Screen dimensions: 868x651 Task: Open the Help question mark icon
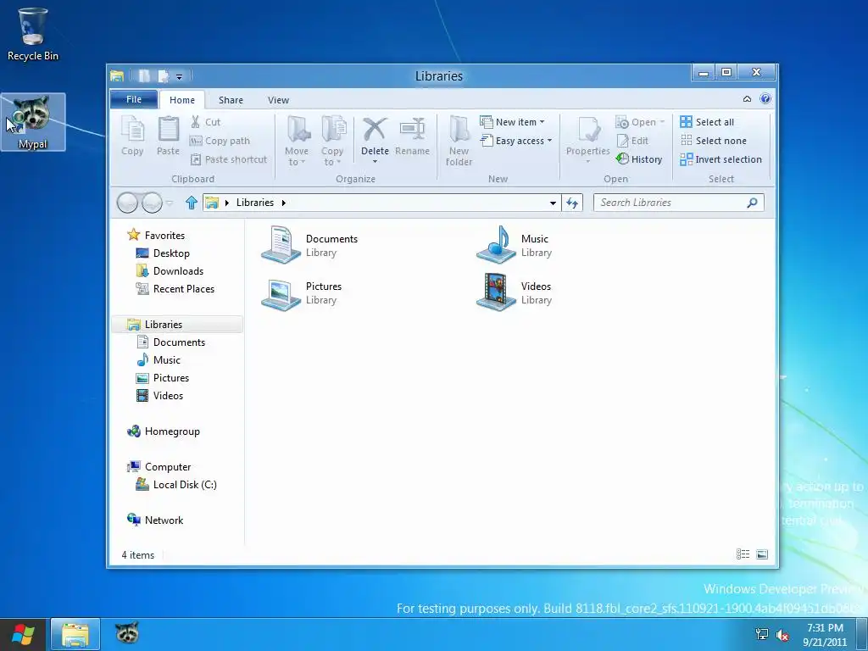click(x=765, y=99)
